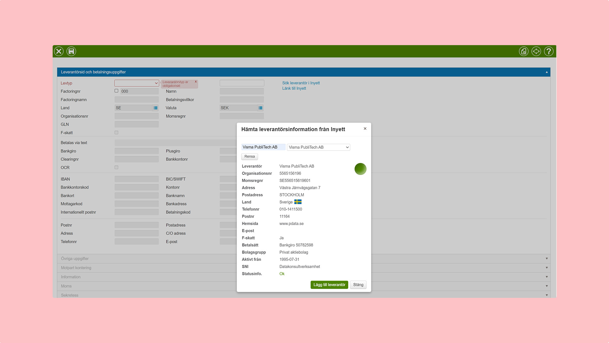
Task: Click the Bankgiro 50782598 value
Action: coord(296,245)
